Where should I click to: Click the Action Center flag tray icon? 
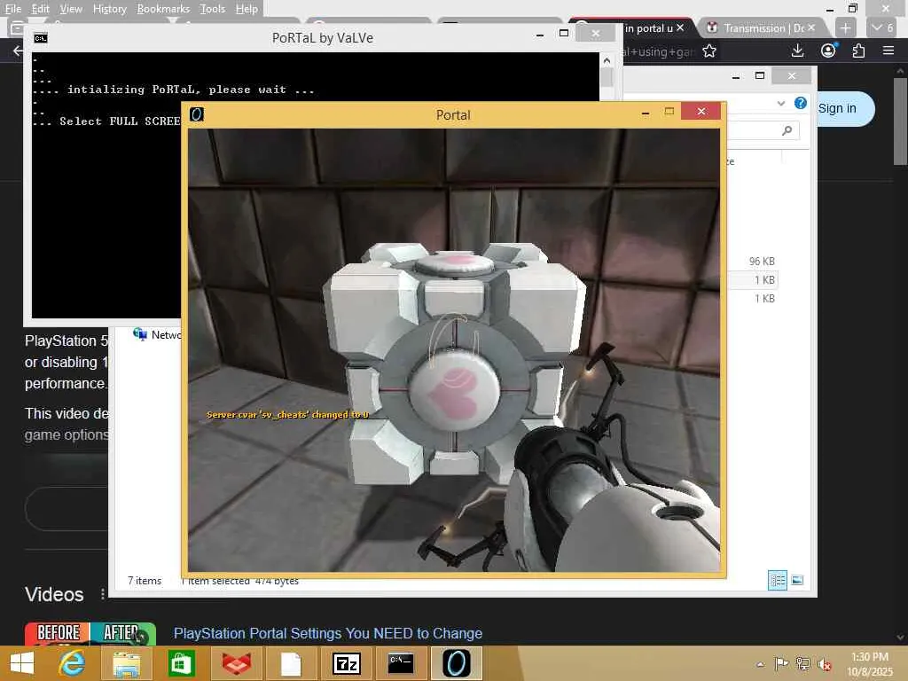tap(781, 663)
